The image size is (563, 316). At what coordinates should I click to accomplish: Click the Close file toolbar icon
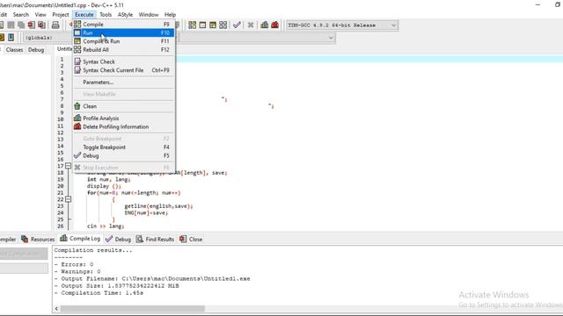click(x=32, y=25)
